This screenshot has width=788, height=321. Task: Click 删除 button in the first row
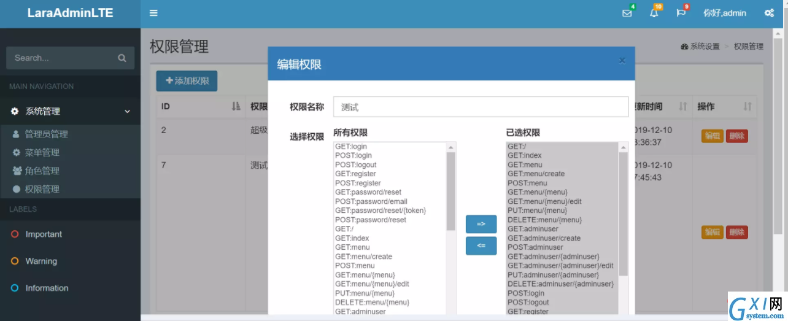click(x=737, y=136)
